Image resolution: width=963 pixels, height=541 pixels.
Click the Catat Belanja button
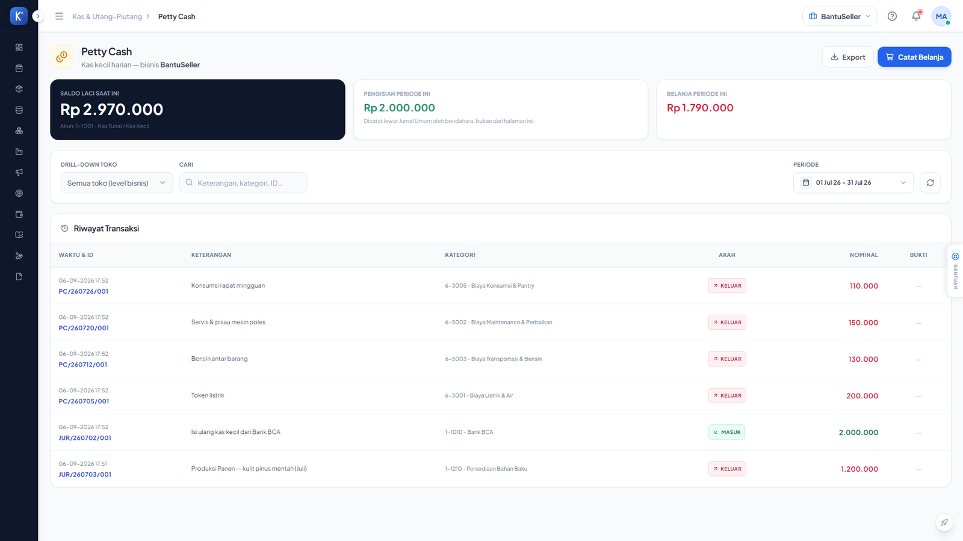(914, 57)
